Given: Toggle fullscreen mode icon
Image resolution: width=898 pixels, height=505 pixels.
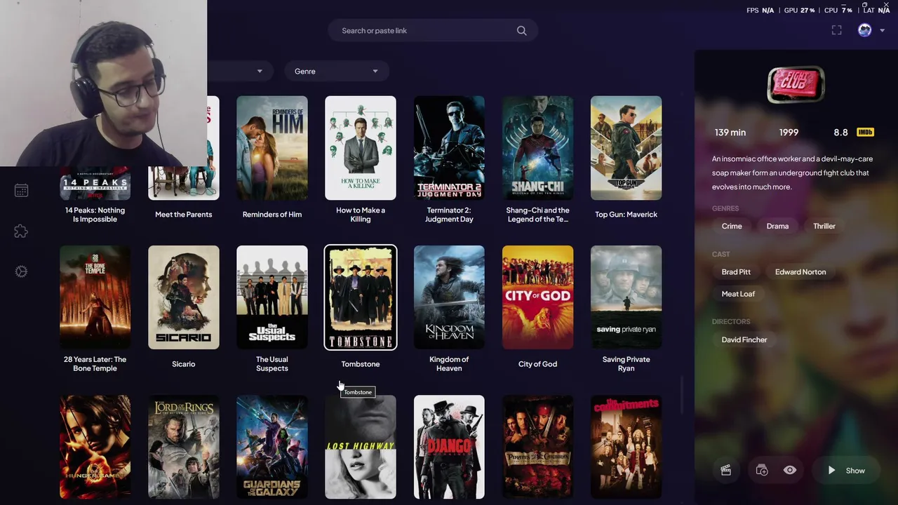Looking at the screenshot, I should [836, 30].
